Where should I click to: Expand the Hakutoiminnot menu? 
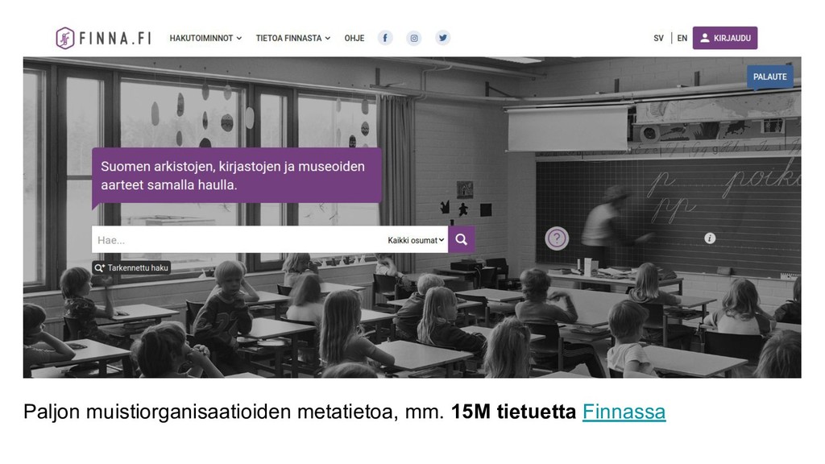pos(205,38)
